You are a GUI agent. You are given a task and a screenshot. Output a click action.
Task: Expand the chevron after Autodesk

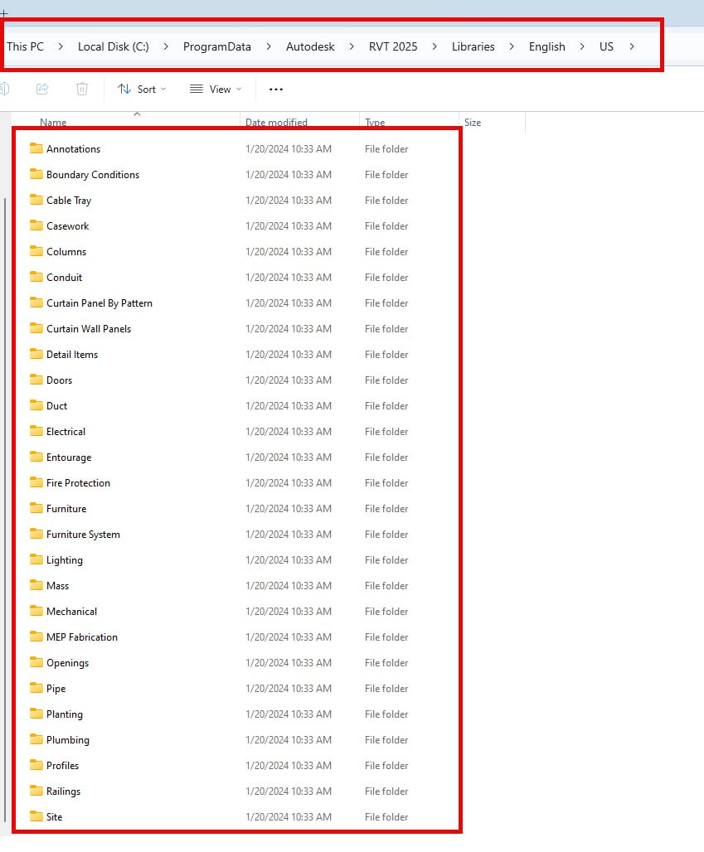[x=352, y=46]
